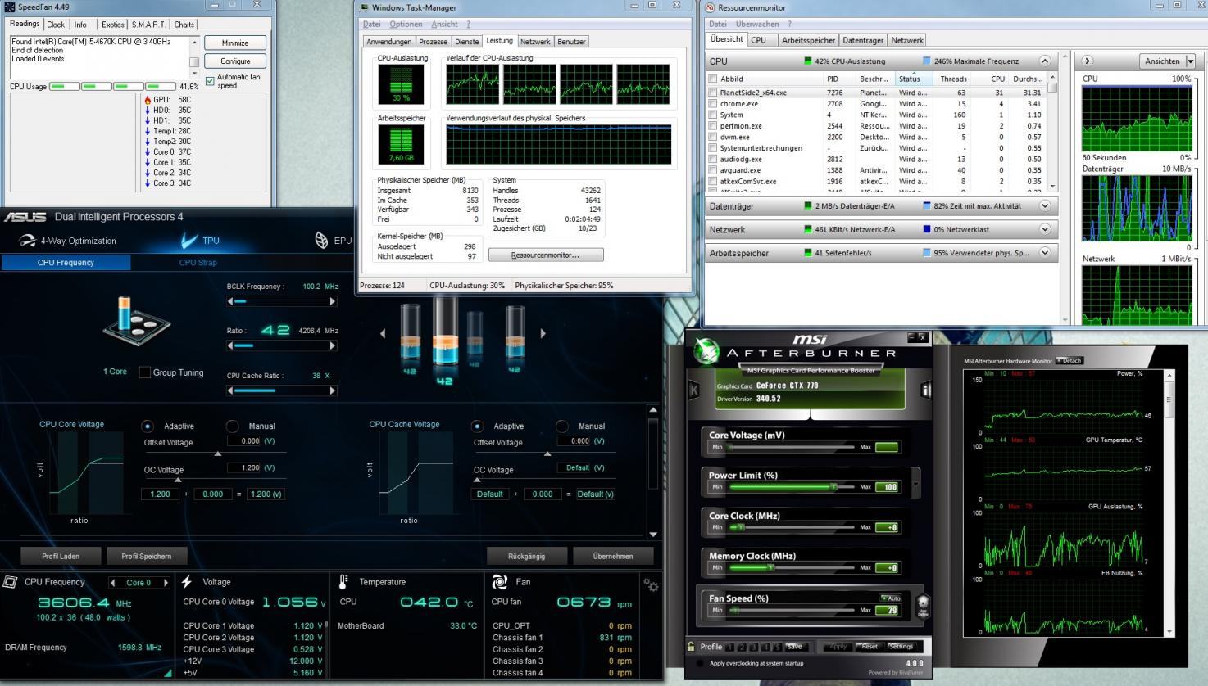
Task: Click the Fan monitor icon
Action: click(499, 582)
